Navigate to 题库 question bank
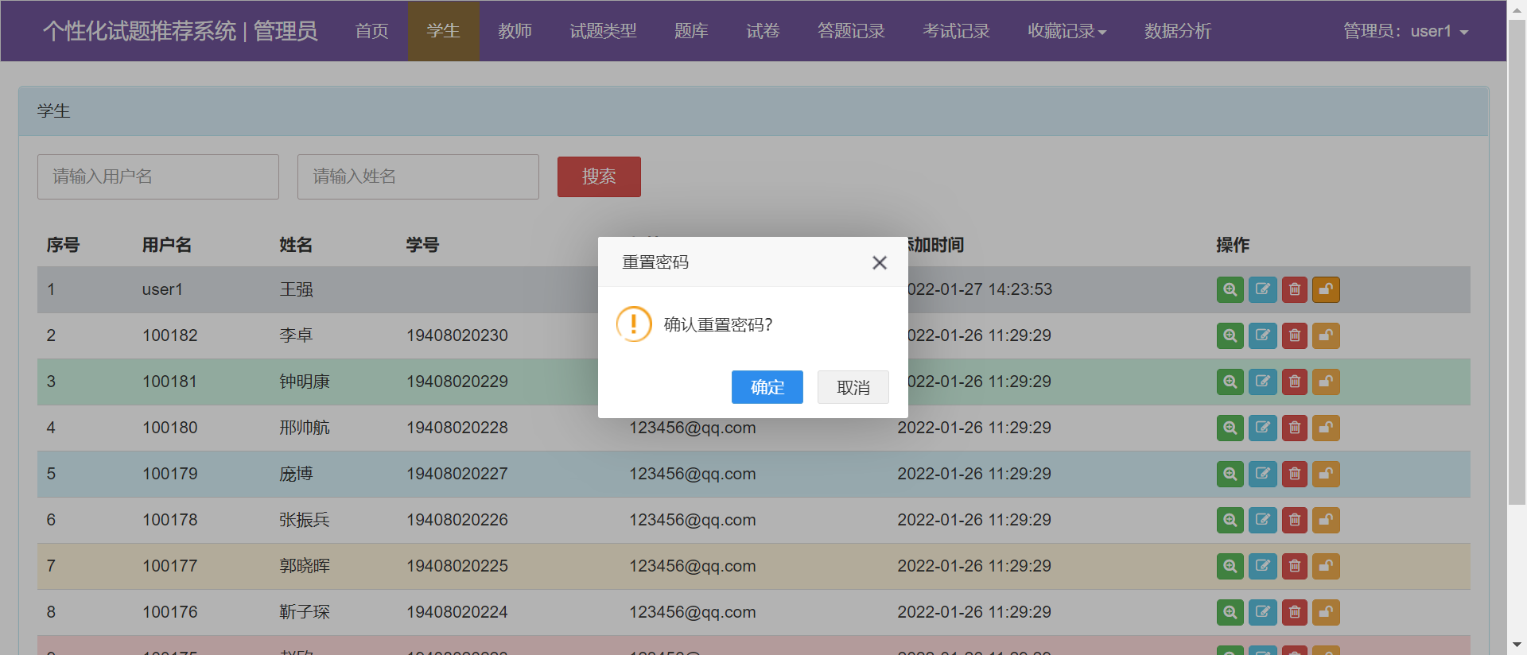This screenshot has width=1527, height=655. pyautogui.click(x=692, y=31)
